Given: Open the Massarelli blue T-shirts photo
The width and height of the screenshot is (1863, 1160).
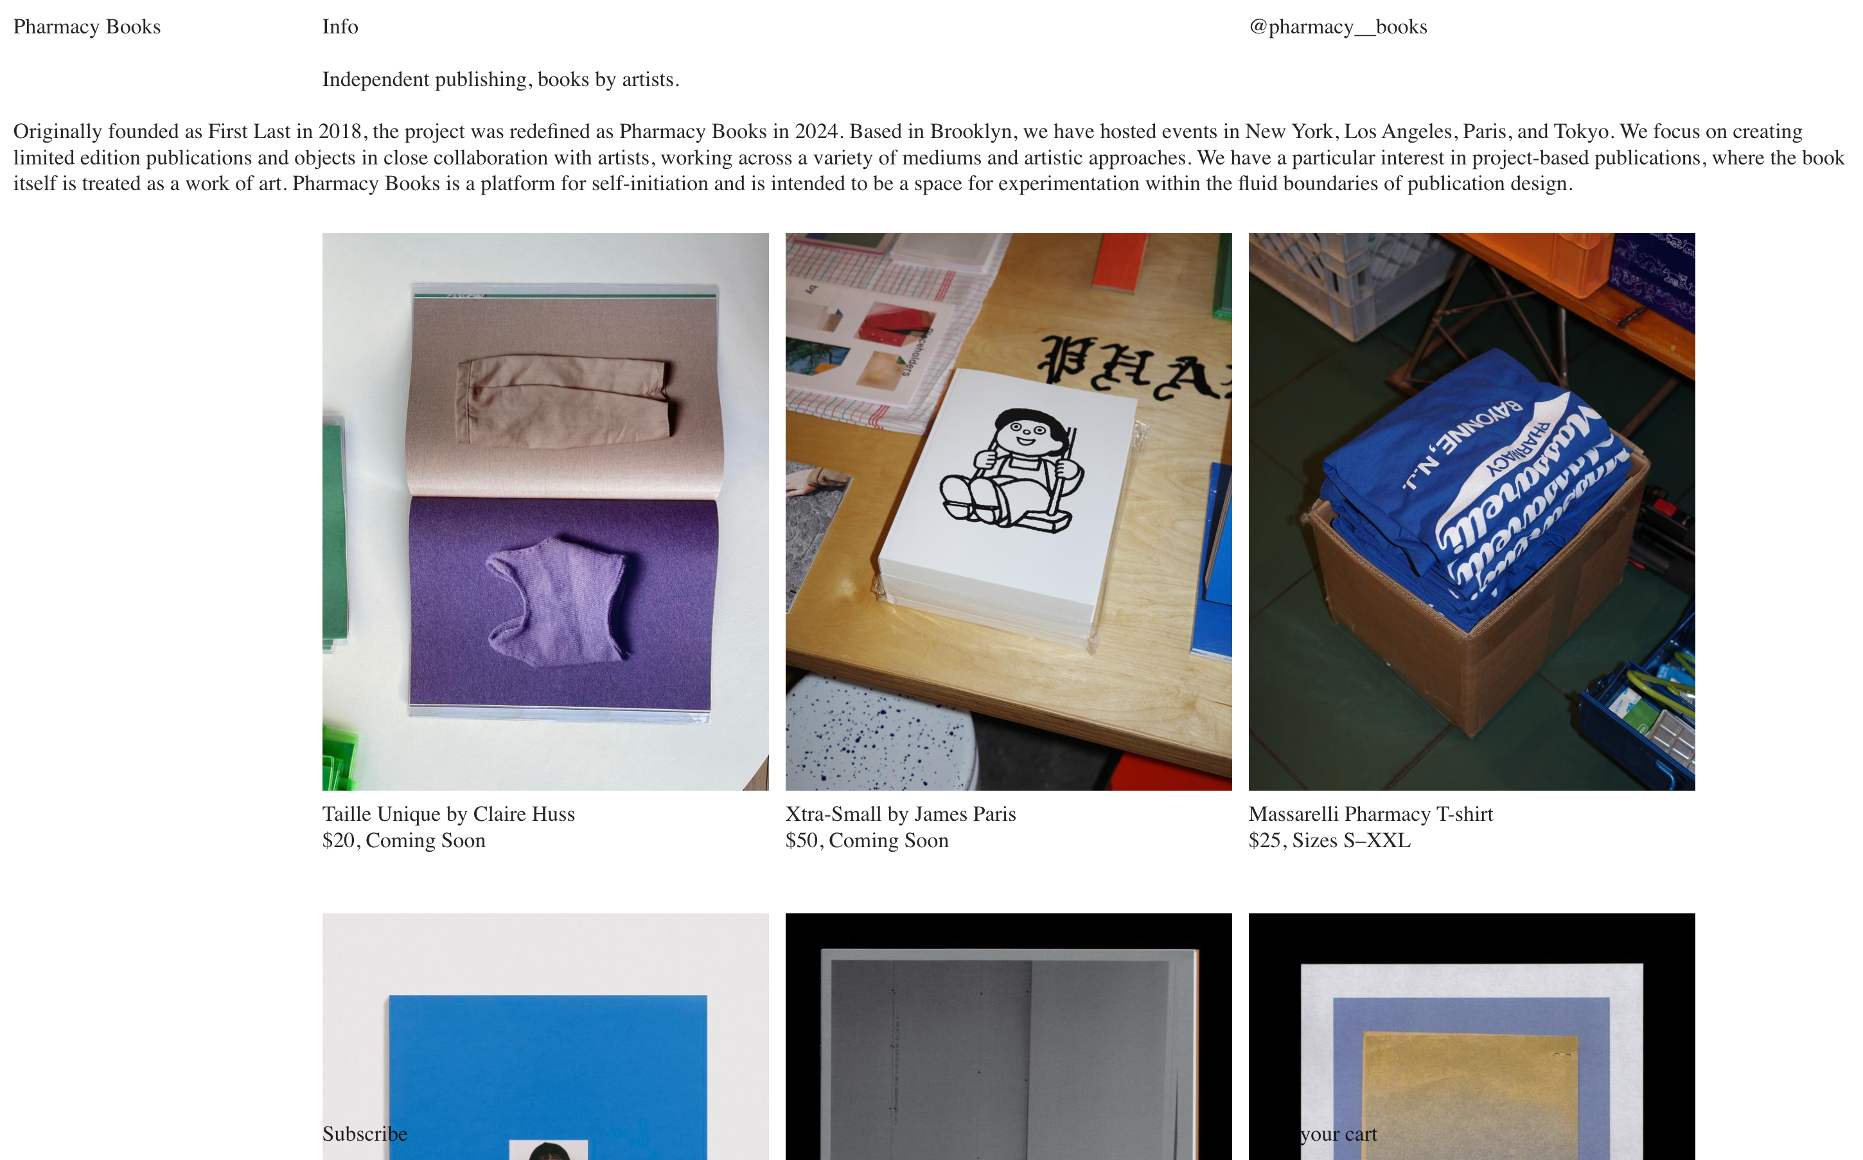Looking at the screenshot, I should [1472, 512].
